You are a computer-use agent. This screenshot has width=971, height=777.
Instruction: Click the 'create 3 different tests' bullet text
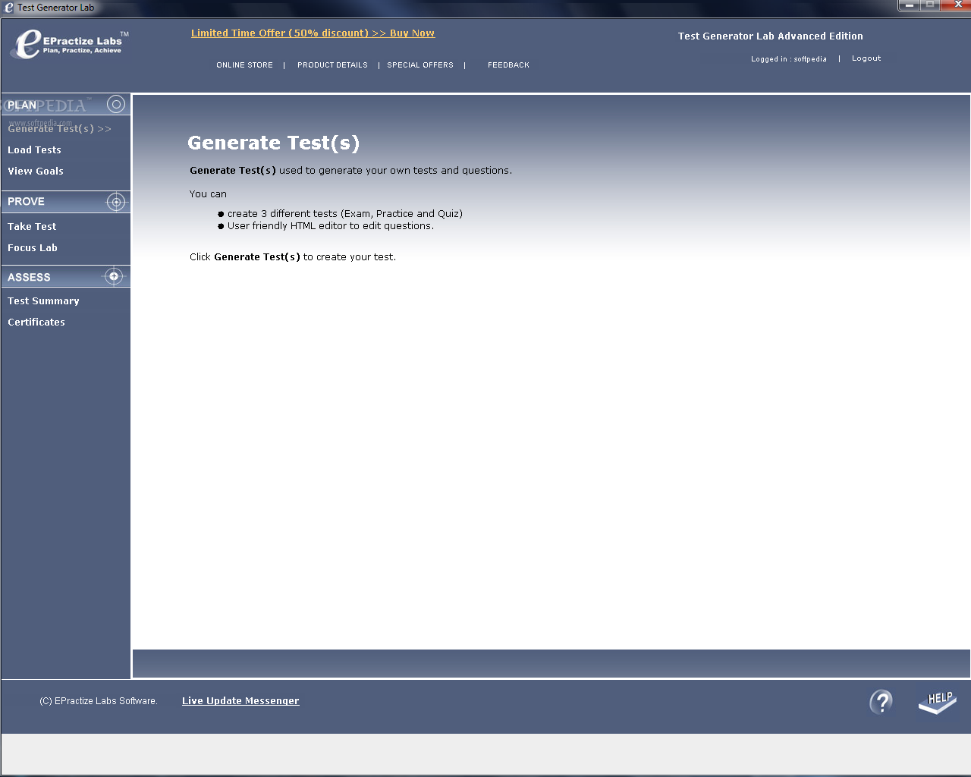tap(345, 214)
